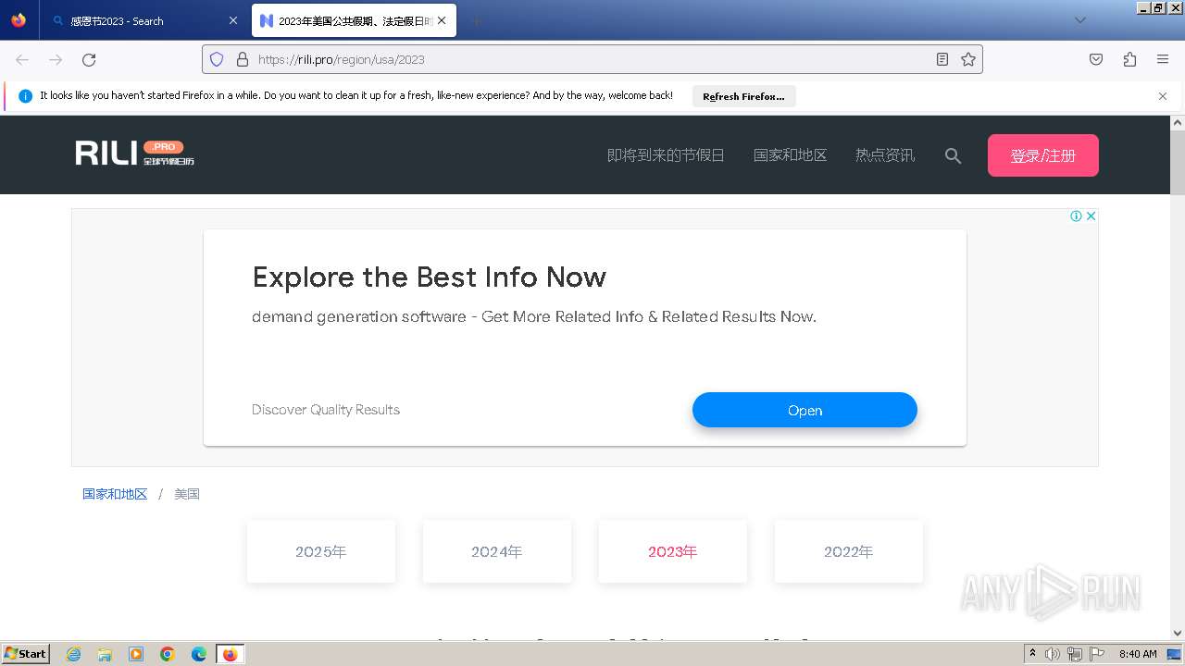
Task: Bookmark this page with the star icon
Action: (968, 59)
